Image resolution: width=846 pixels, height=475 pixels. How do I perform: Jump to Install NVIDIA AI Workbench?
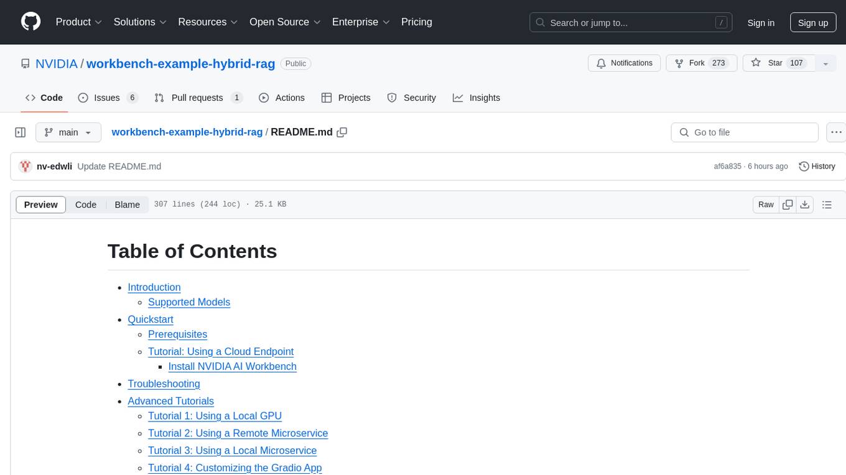(233, 367)
